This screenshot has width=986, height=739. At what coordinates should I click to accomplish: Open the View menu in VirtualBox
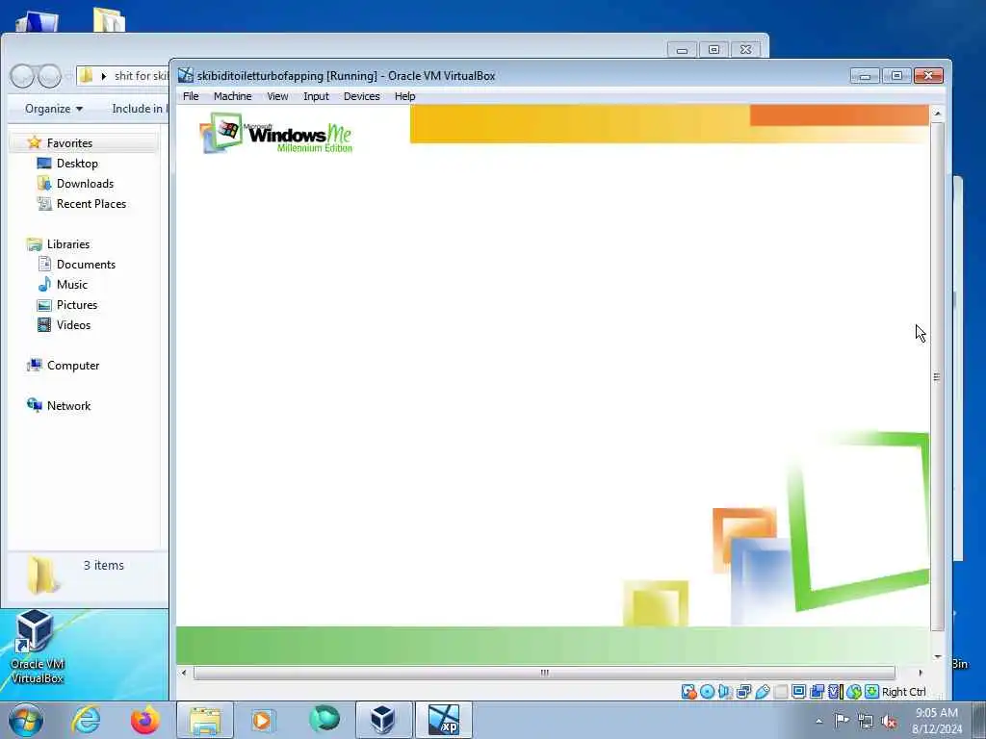[x=277, y=96]
